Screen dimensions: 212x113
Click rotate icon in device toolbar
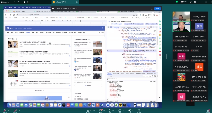[81, 21]
